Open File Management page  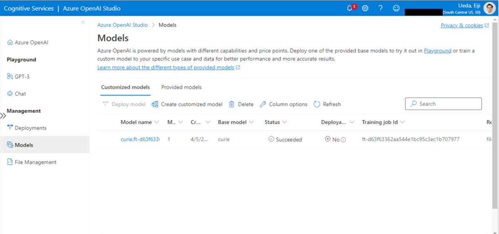coord(32,162)
